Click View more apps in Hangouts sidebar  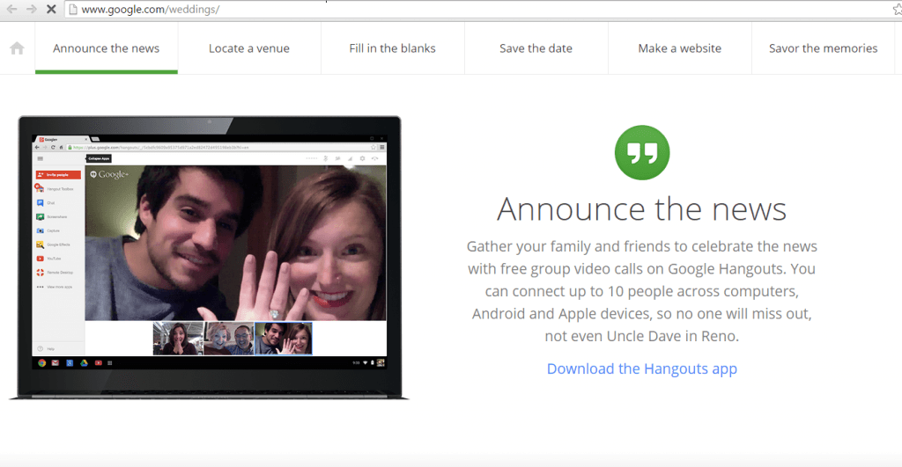(x=54, y=287)
